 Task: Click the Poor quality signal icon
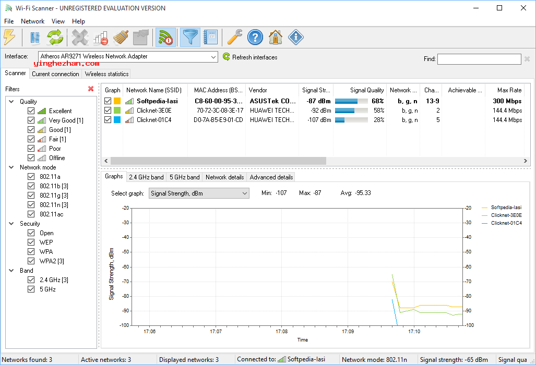(x=42, y=149)
